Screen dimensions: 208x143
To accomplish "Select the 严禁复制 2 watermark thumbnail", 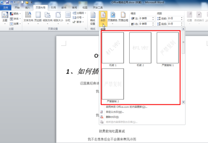I will click(113, 84).
